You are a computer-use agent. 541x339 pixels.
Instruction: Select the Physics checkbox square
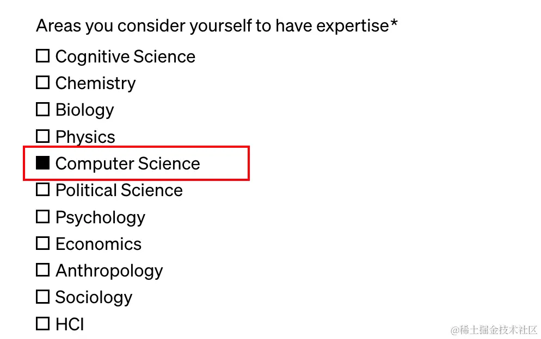[x=43, y=136]
